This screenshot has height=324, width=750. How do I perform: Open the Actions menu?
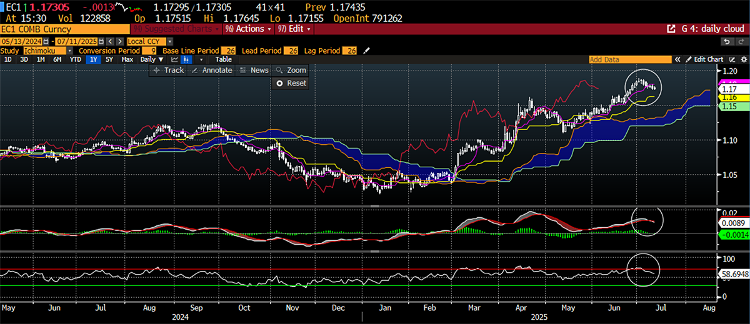tap(248, 29)
